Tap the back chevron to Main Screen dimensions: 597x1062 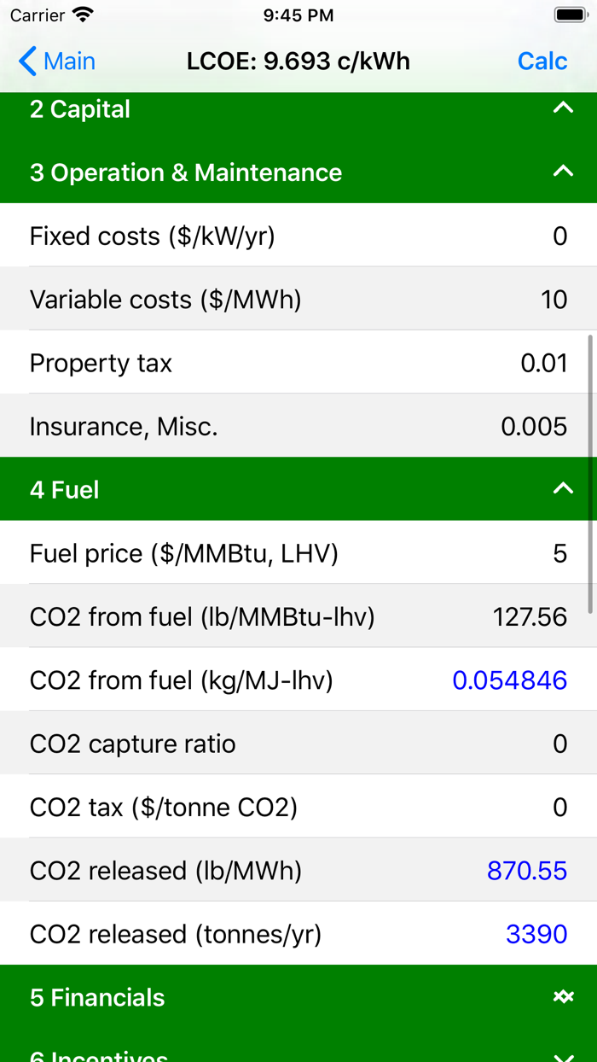(x=28, y=61)
